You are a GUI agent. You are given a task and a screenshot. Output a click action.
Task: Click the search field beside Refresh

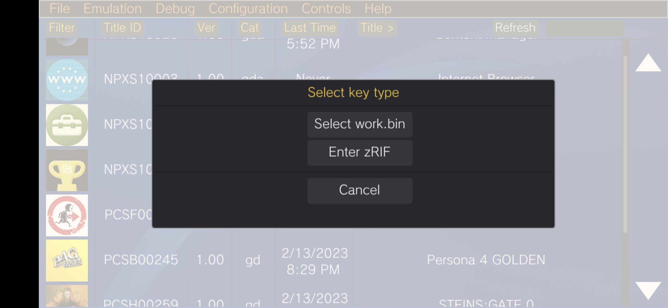pos(584,28)
